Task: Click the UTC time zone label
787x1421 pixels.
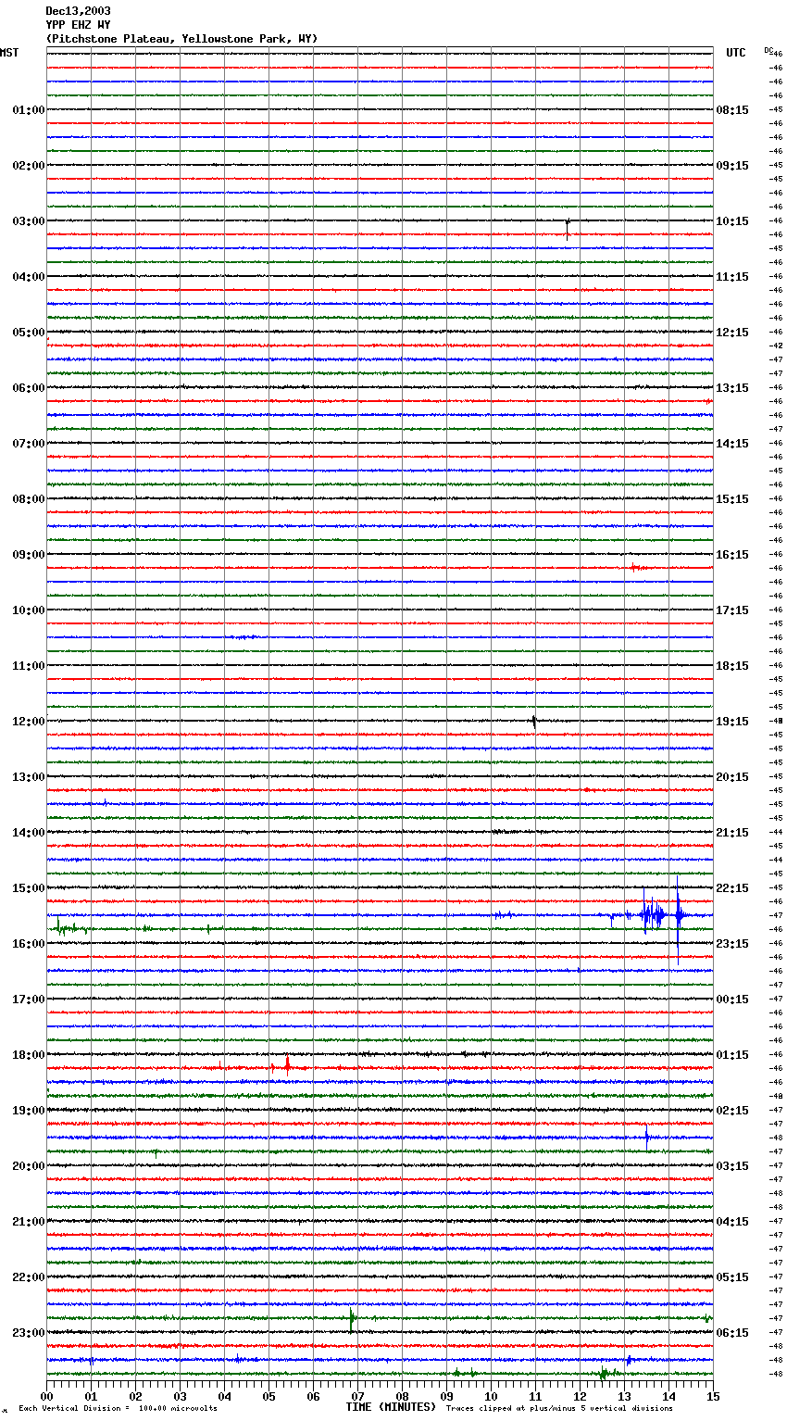Action: [736, 53]
